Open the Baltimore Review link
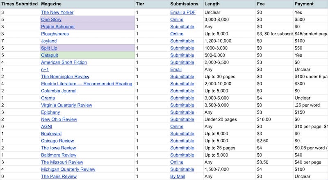This screenshot has width=328, height=180. (x=59, y=155)
